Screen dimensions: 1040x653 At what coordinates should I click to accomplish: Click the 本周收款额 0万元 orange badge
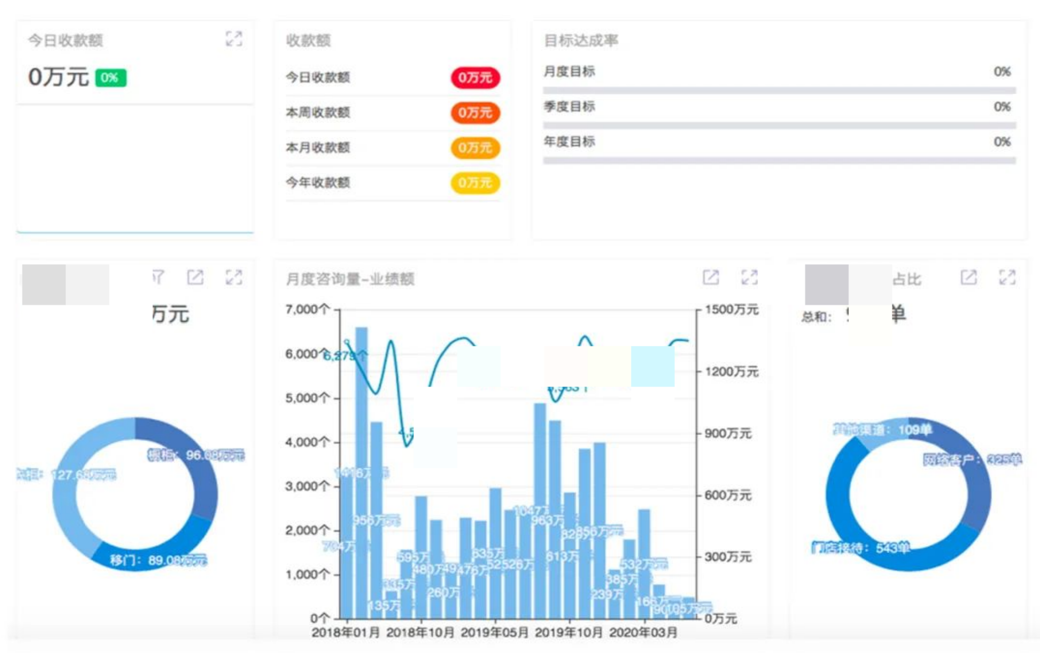tap(476, 112)
